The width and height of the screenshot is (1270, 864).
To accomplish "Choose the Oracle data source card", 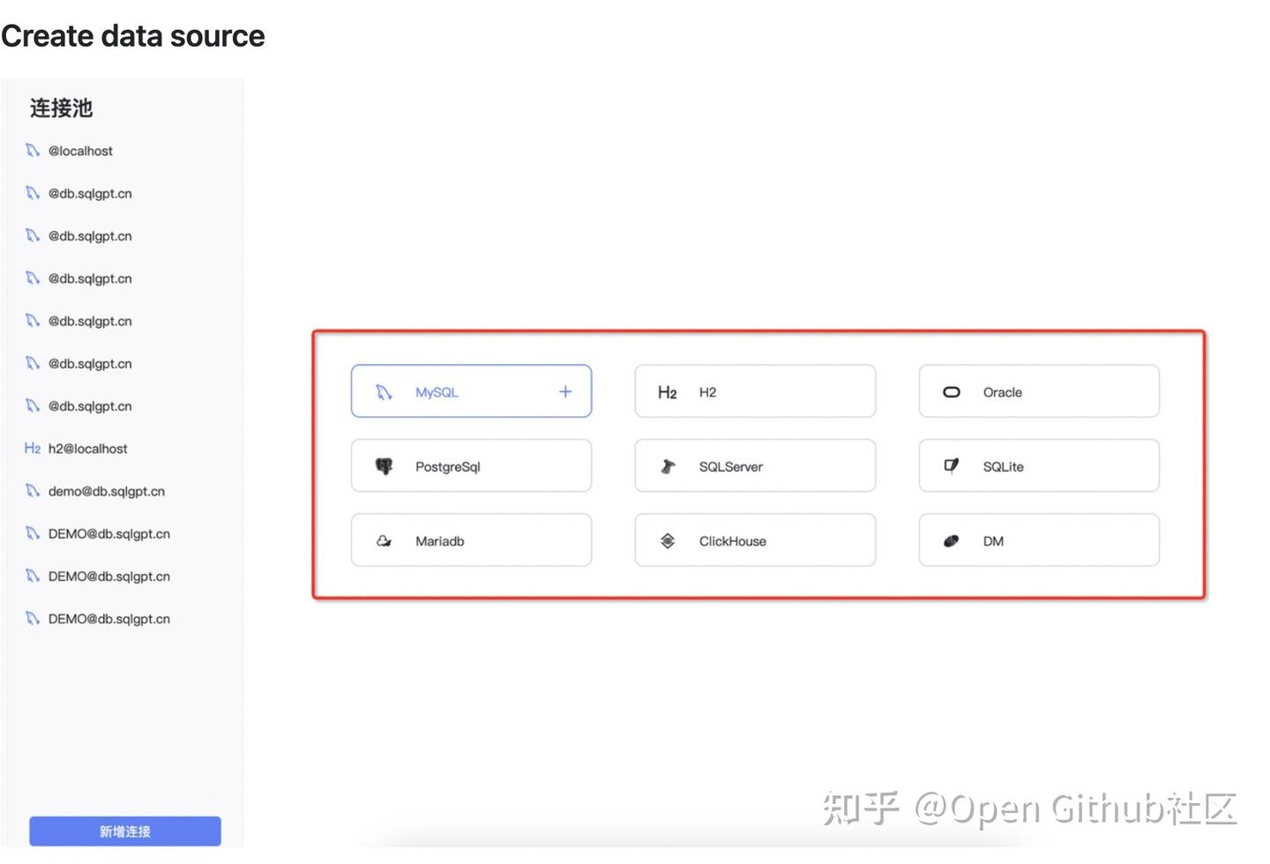I will (1038, 391).
